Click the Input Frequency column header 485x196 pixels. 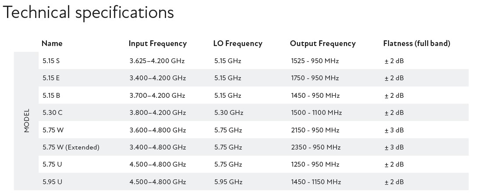click(157, 43)
